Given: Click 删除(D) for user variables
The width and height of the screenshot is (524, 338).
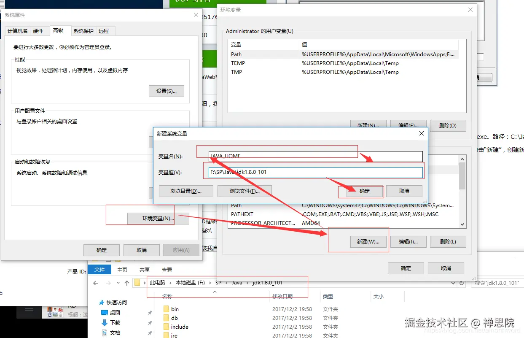Looking at the screenshot, I should [x=448, y=126].
